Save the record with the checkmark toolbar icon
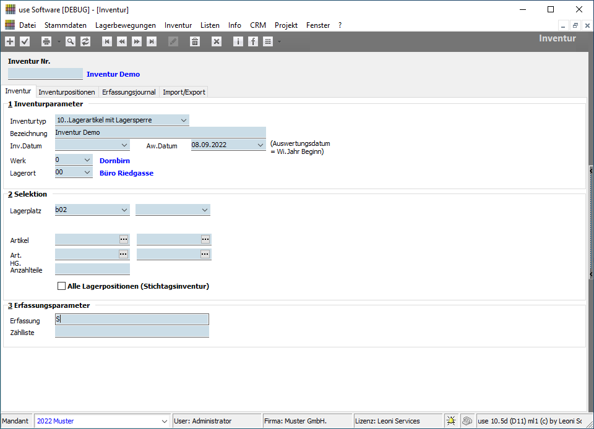594x429 pixels. [x=25, y=41]
